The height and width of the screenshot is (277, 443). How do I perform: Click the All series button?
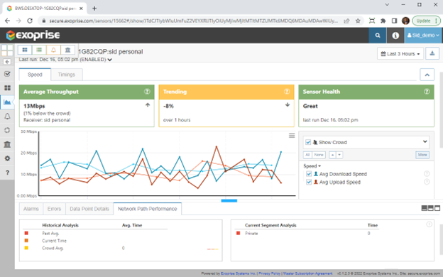click(307, 155)
